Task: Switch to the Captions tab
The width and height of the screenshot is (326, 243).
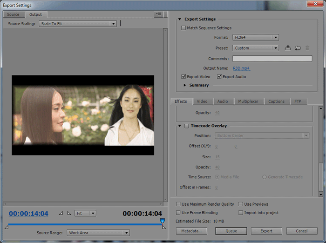Action: tap(276, 101)
